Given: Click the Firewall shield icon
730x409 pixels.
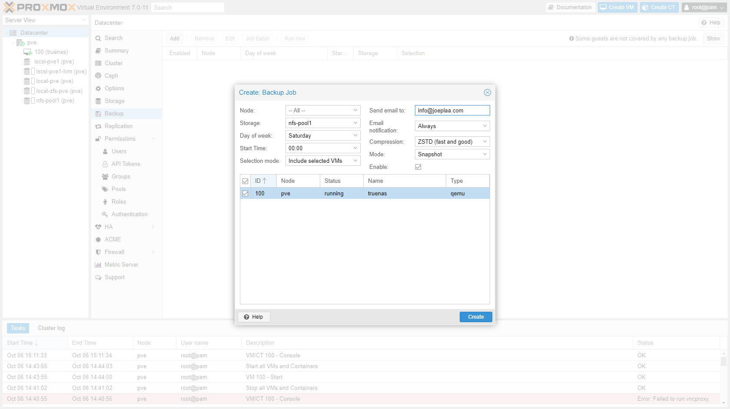Looking at the screenshot, I should click(98, 252).
